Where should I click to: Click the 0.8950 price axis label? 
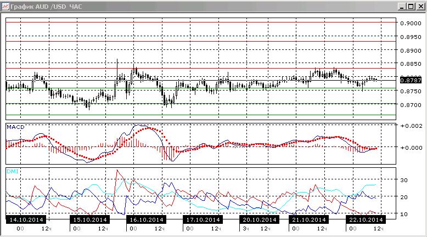pos(411,37)
